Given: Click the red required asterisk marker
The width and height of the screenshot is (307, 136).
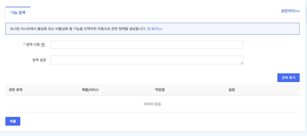Looking at the screenshot, I should (x=24, y=45).
